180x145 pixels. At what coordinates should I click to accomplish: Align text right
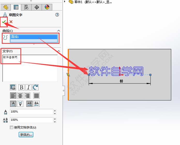point(27,96)
